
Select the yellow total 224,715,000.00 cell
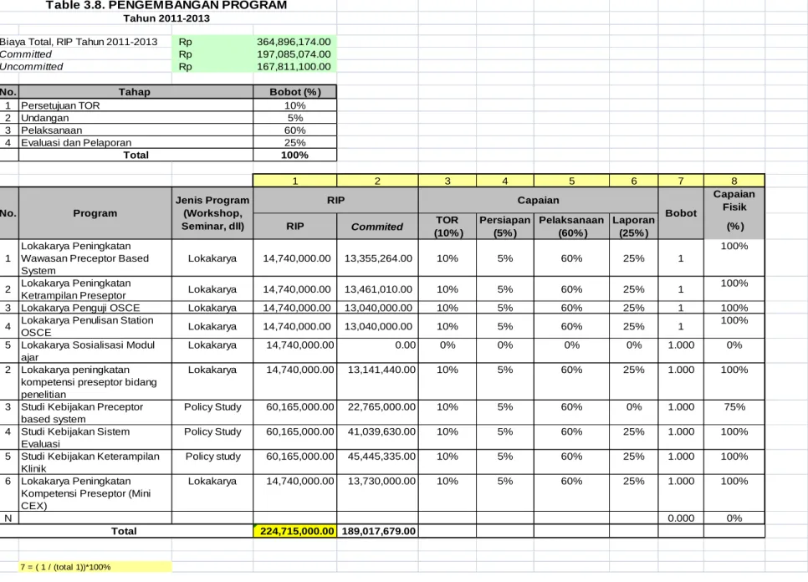point(294,531)
